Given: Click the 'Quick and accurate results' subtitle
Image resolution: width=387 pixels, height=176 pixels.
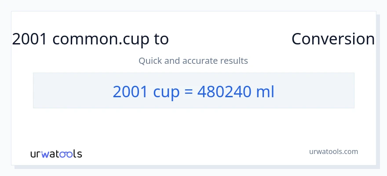Looking at the screenshot, I should [193, 61].
